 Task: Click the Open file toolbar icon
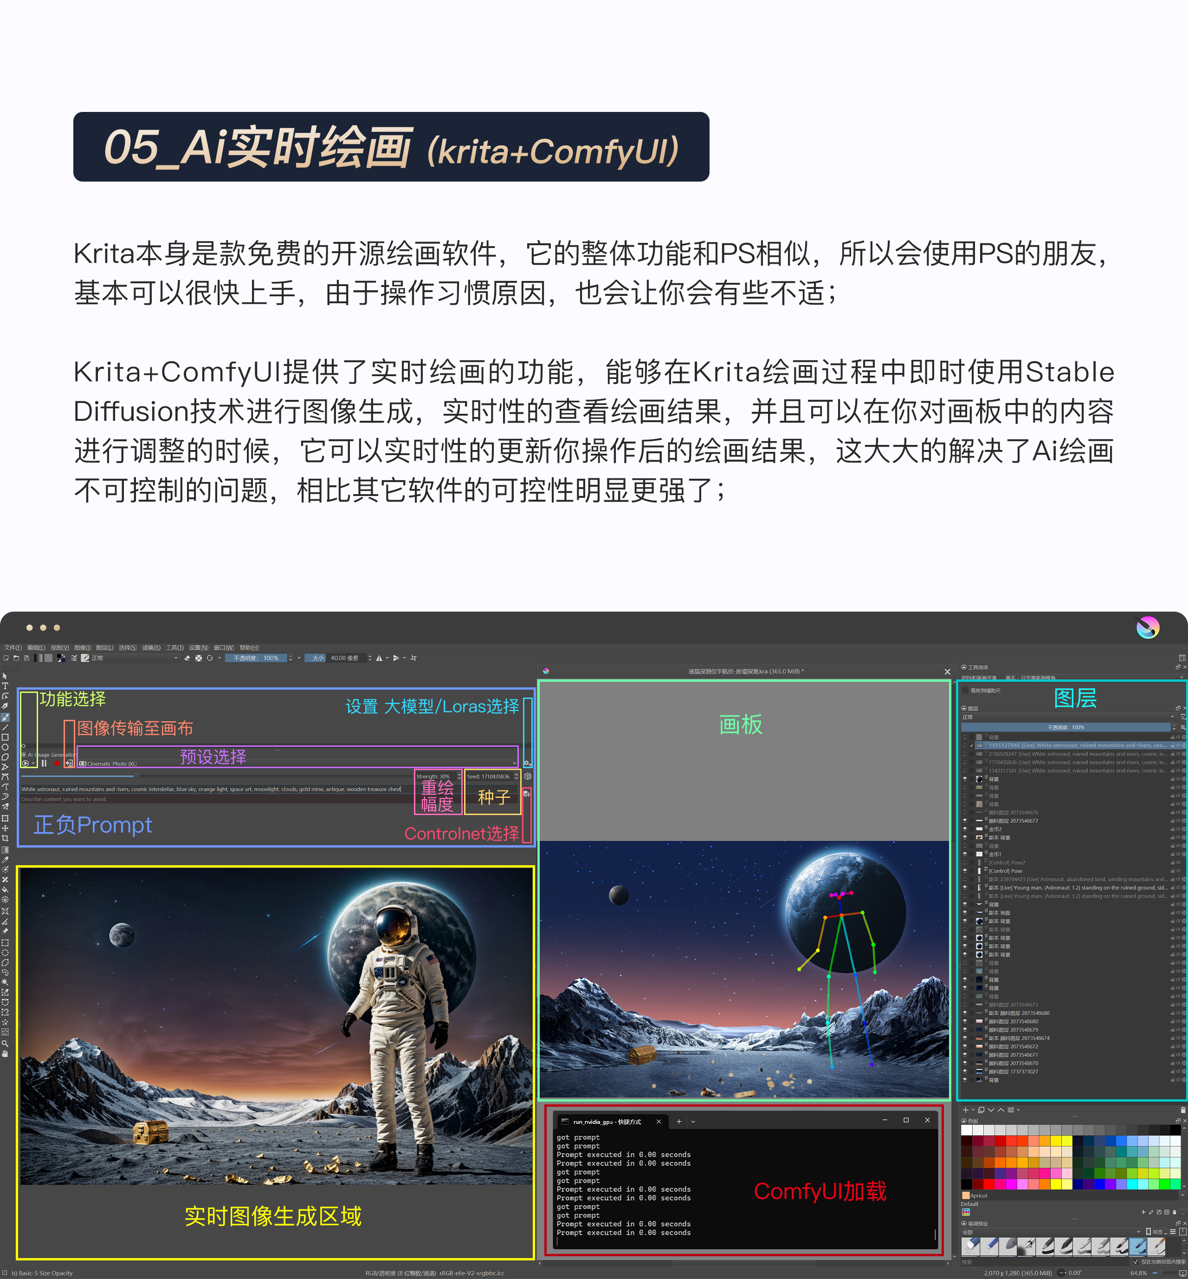coord(16,658)
